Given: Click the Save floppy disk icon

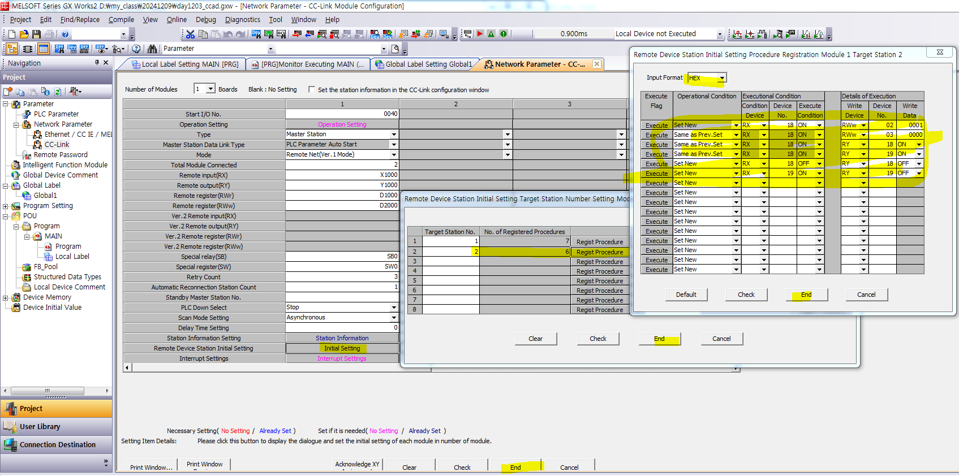Looking at the screenshot, I should click(x=36, y=34).
